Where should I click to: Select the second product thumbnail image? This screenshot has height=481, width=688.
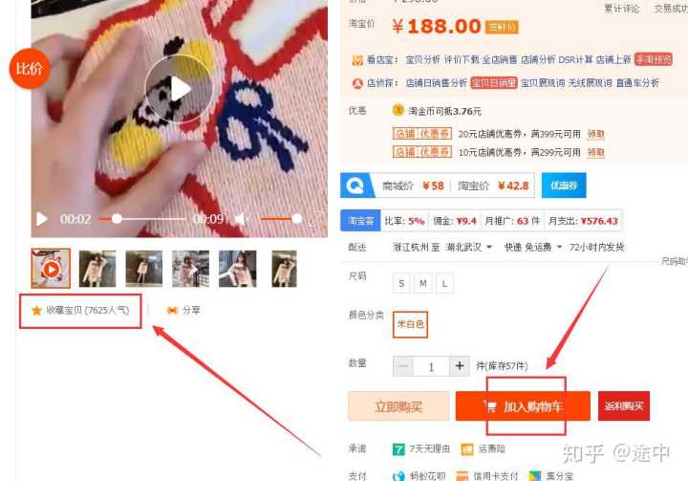tap(97, 269)
